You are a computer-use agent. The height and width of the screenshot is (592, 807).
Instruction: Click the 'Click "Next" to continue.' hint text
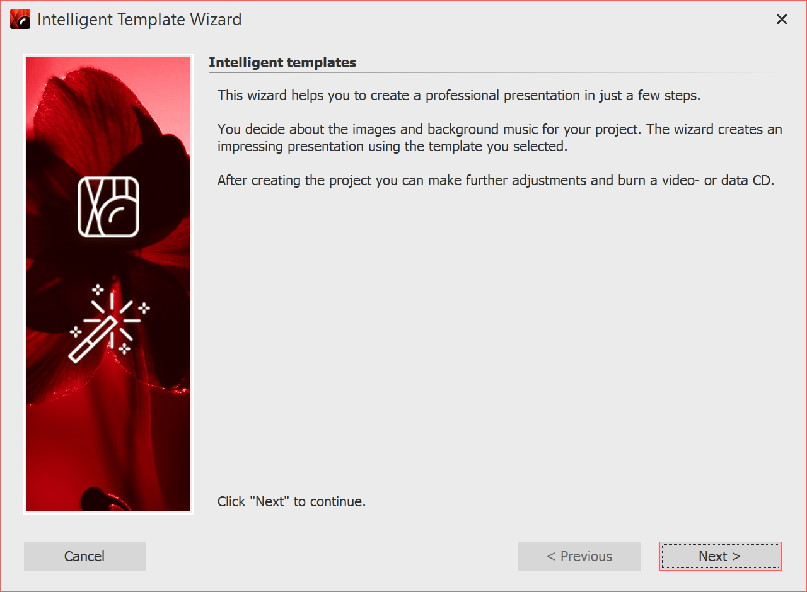coord(291,501)
